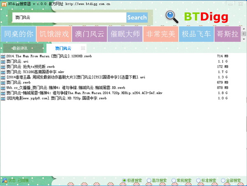Click the BTDigg magnifying glass logo
Viewport: 247px width, 186px height.
172,16
